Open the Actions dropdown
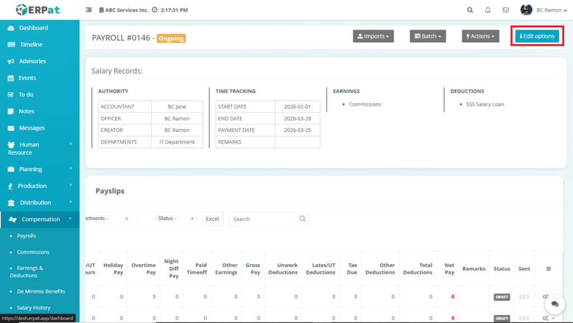 point(480,36)
